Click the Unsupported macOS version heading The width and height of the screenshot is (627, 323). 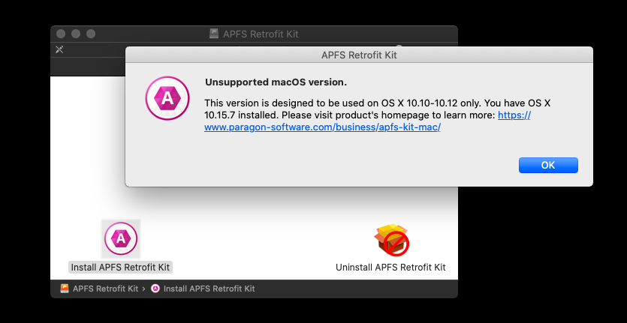click(x=276, y=82)
